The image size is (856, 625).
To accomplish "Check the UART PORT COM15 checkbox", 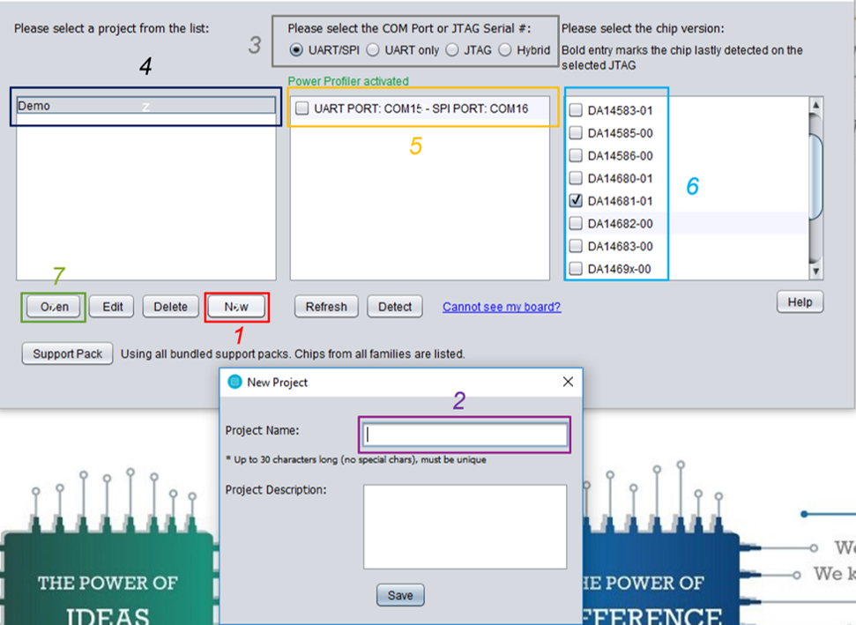I will [302, 108].
